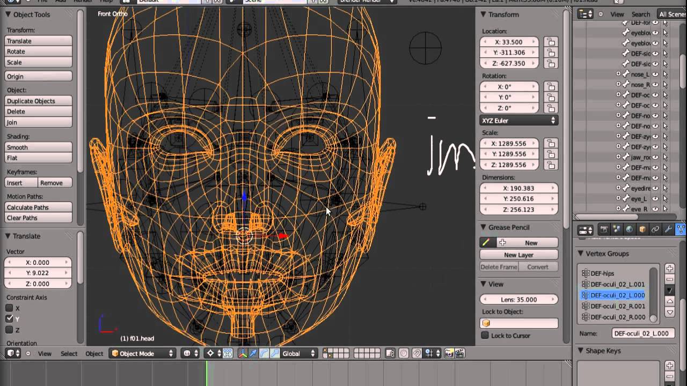Expand the nose_L bone in outliner
The height and width of the screenshot is (386, 687).
point(618,75)
